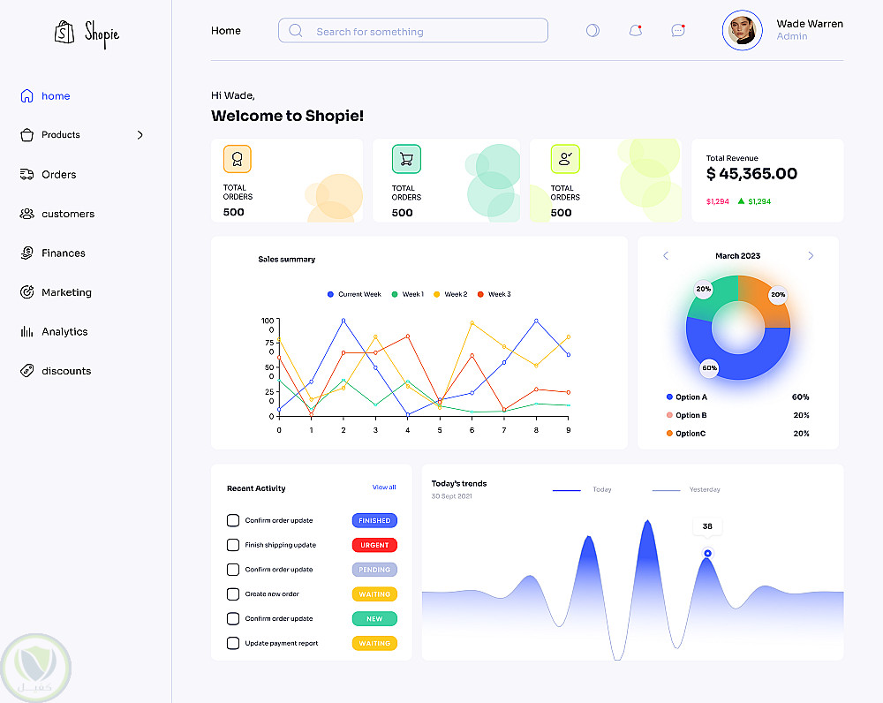Click the Orders truck icon
Screen dimensions: 883x703
[26, 174]
